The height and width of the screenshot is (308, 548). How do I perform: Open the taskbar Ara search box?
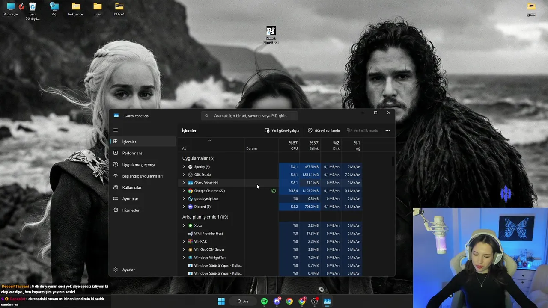(243, 301)
